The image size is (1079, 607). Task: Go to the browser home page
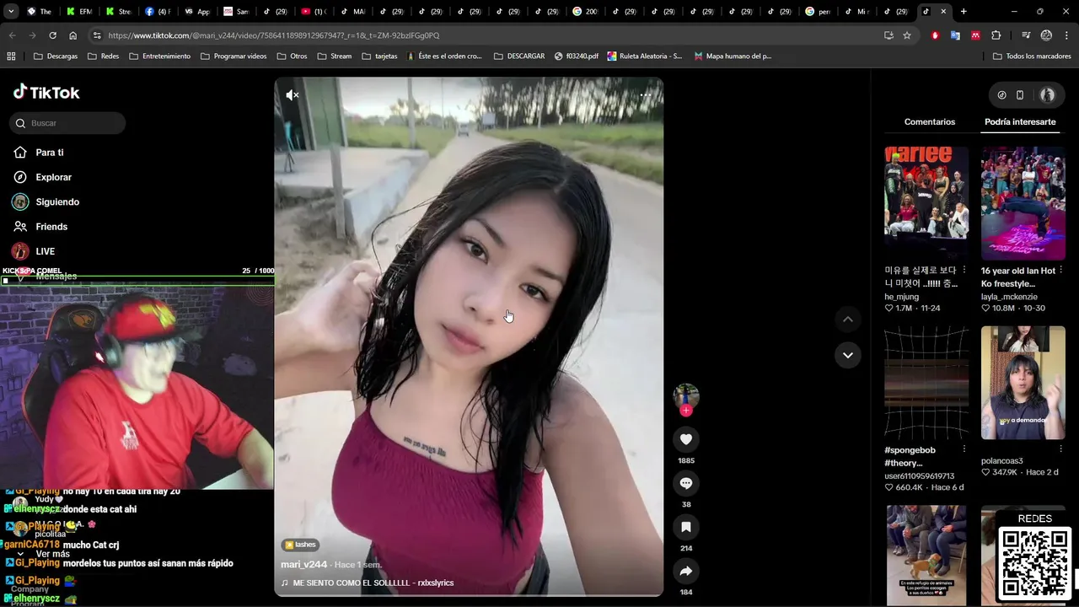72,35
